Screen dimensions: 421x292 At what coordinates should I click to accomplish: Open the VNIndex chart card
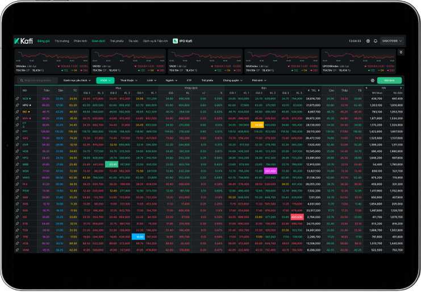tap(52, 61)
